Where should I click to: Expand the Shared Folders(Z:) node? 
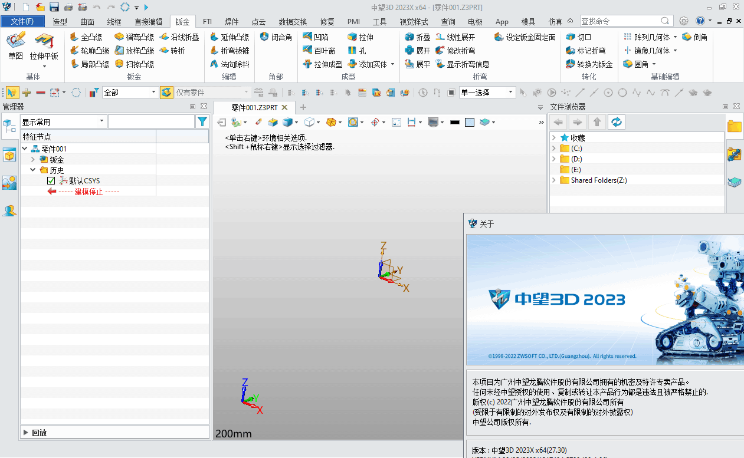(553, 180)
